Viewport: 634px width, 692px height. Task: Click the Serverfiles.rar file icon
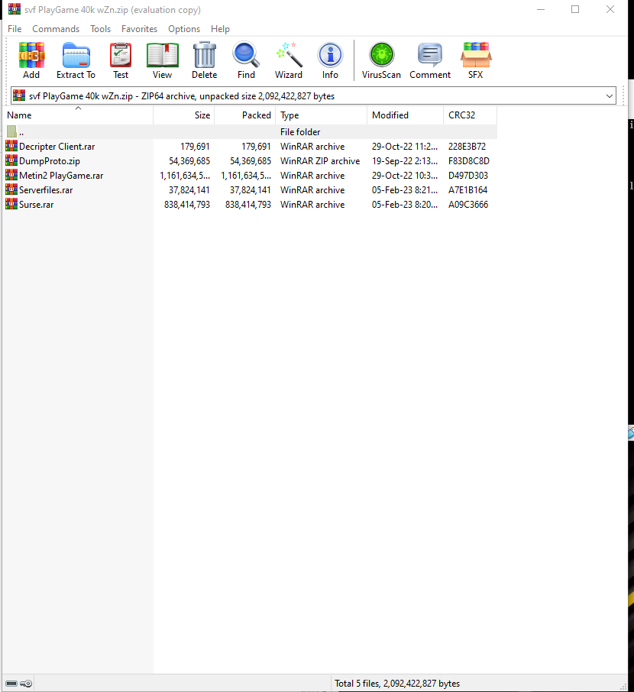[x=11, y=189]
